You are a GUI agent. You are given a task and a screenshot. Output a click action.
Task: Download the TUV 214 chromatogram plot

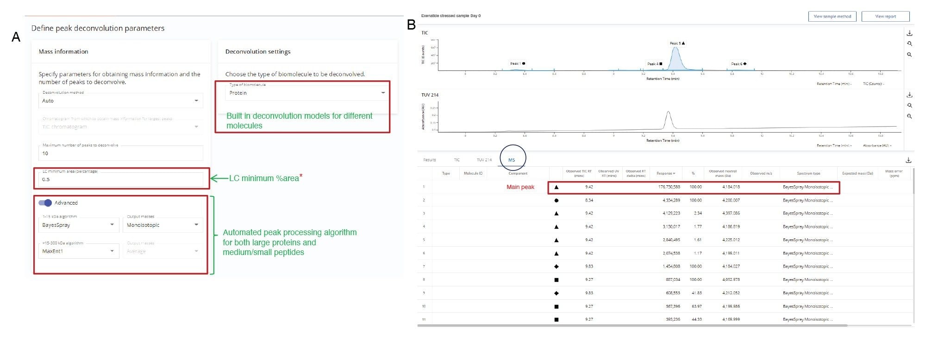(909, 95)
